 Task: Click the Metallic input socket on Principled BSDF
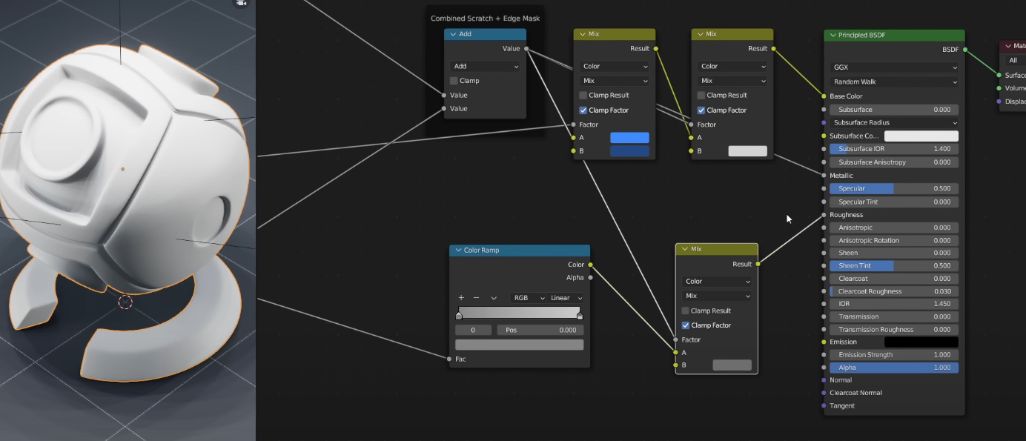pos(824,176)
